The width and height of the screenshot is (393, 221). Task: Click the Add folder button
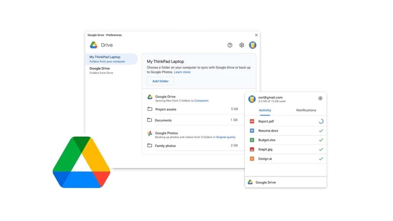160,81
